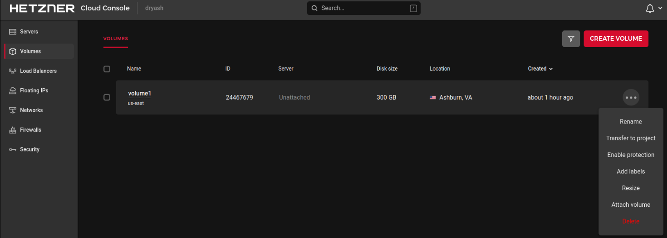Open Servers via its sidebar icon
The image size is (667, 238).
click(x=13, y=32)
